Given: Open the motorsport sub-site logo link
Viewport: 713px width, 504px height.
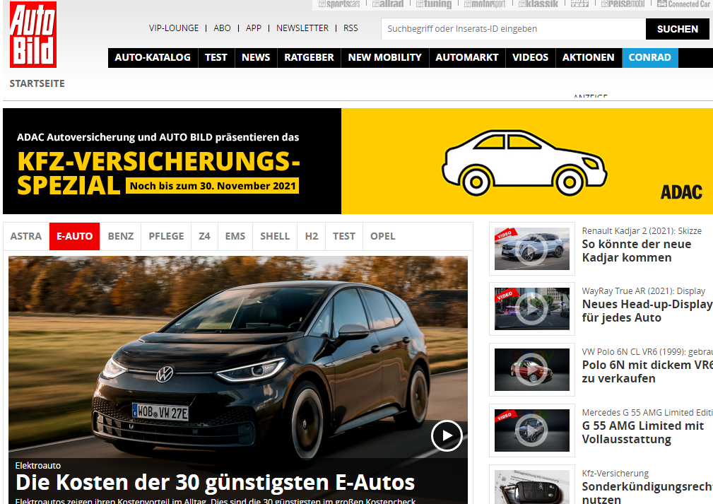Looking at the screenshot, I should tap(485, 4).
